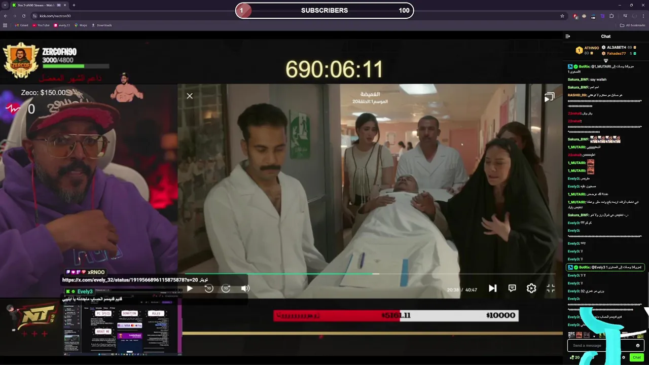The height and width of the screenshot is (365, 649).
Task: Skip forward 10 seconds in the video
Action: pos(226,288)
